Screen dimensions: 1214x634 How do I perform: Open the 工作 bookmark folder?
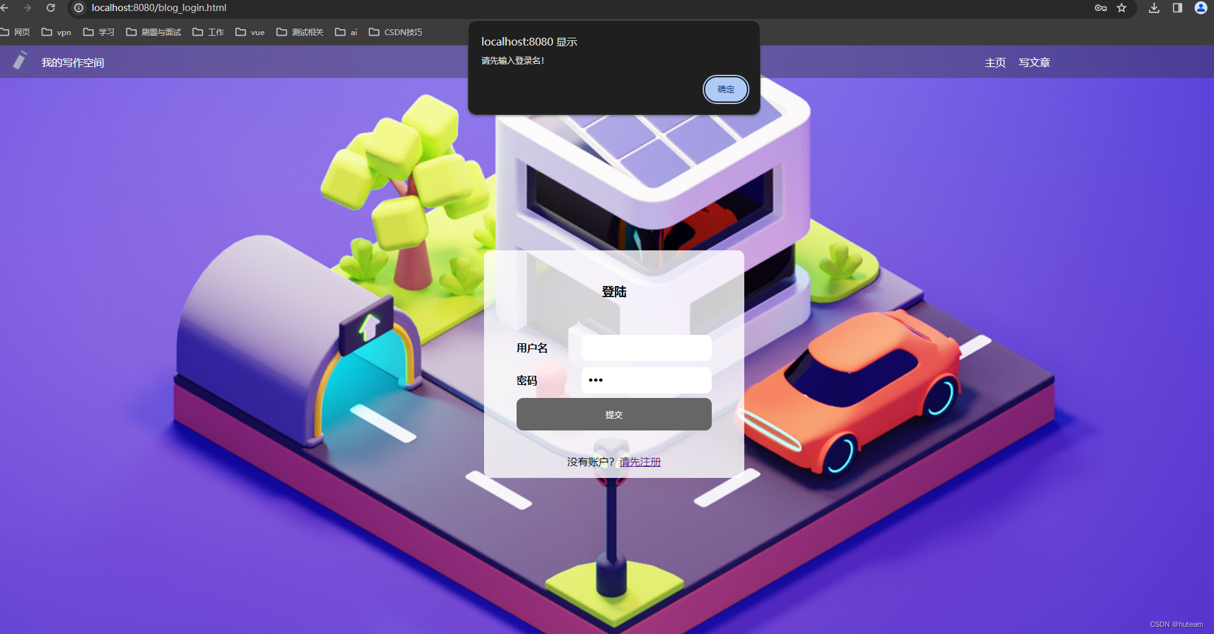[x=208, y=32]
